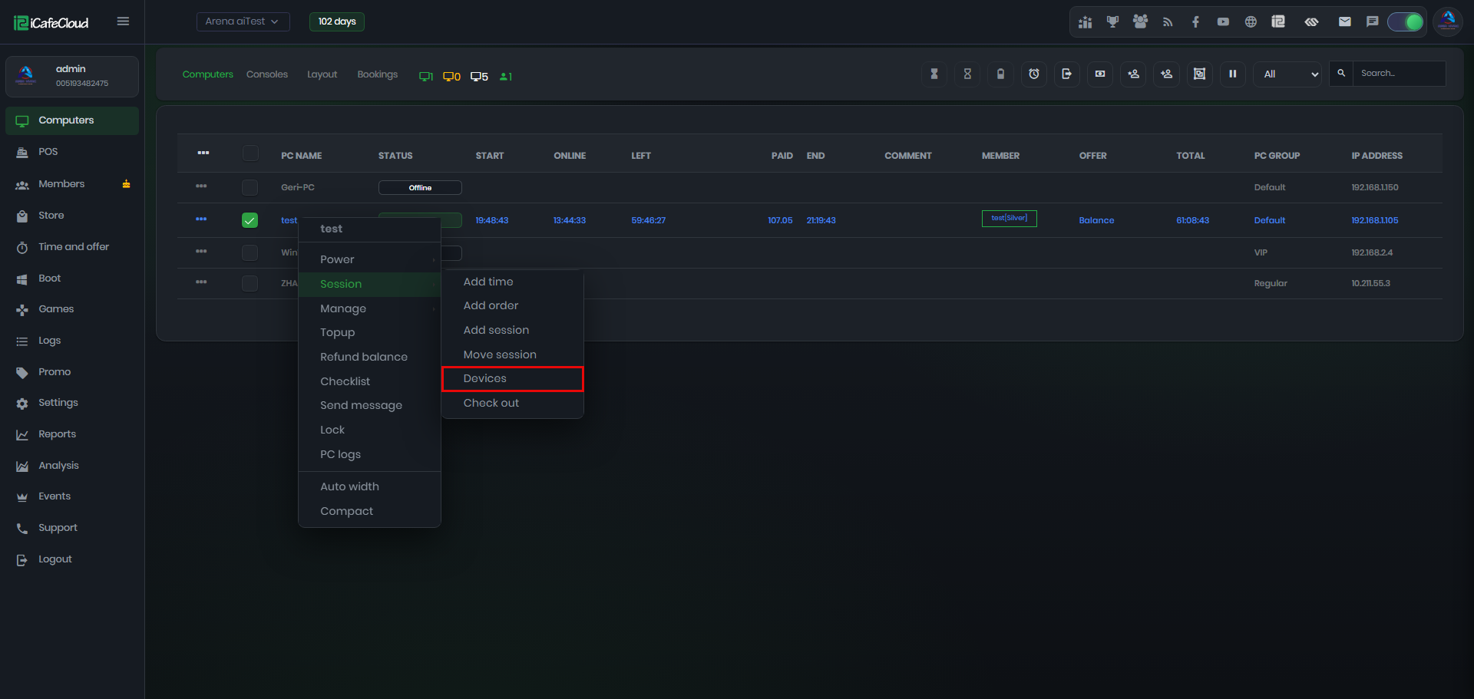The image size is (1474, 699).
Task: Check the checkbox in the VIP group row
Action: point(250,252)
